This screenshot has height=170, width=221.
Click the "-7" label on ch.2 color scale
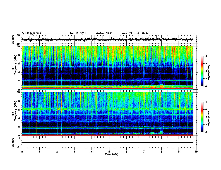206,132
